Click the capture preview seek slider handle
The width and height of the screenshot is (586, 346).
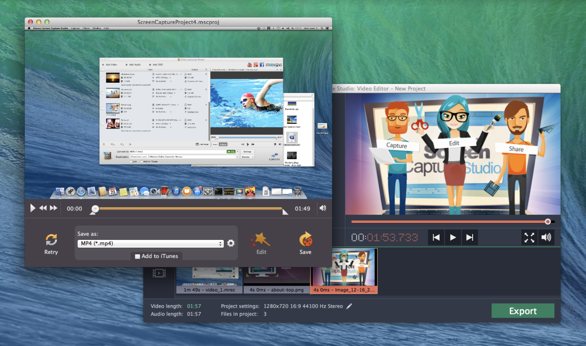(x=95, y=209)
